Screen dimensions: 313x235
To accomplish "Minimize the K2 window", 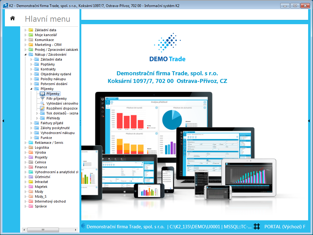I will (x=285, y=6).
